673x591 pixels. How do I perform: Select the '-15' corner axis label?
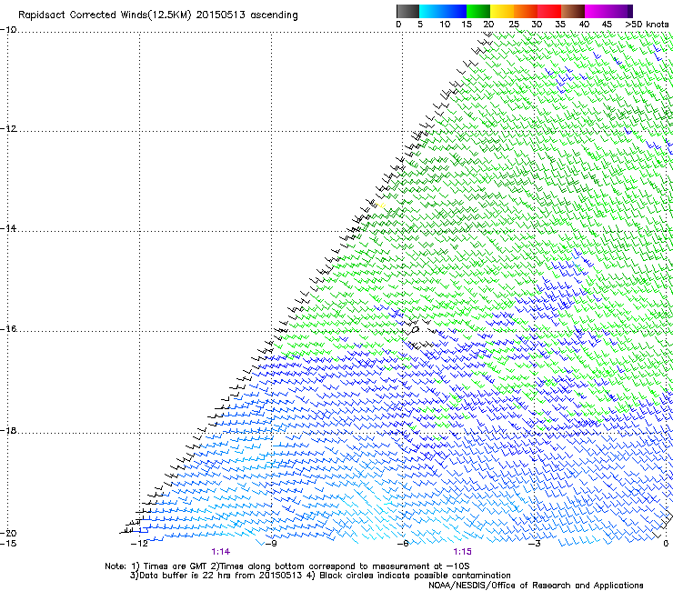[x=8, y=544]
